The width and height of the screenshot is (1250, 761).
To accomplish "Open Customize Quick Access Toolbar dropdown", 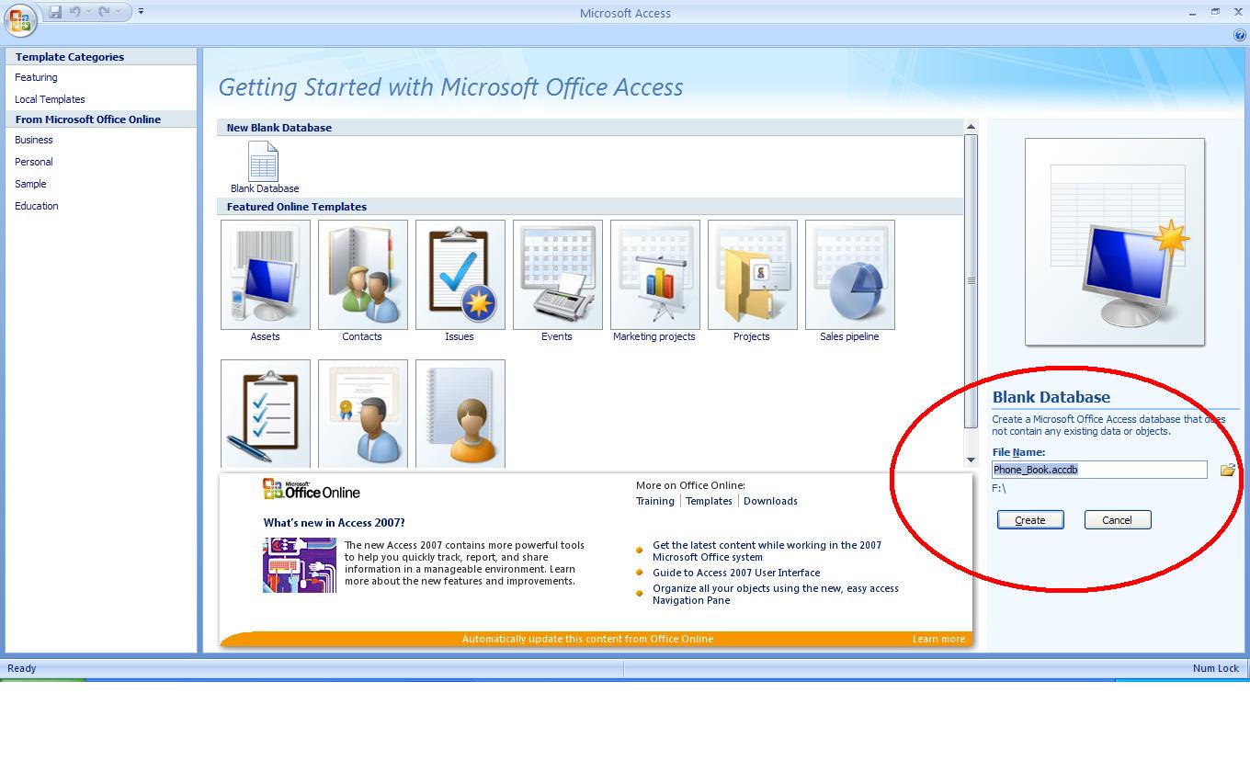I will [x=141, y=12].
